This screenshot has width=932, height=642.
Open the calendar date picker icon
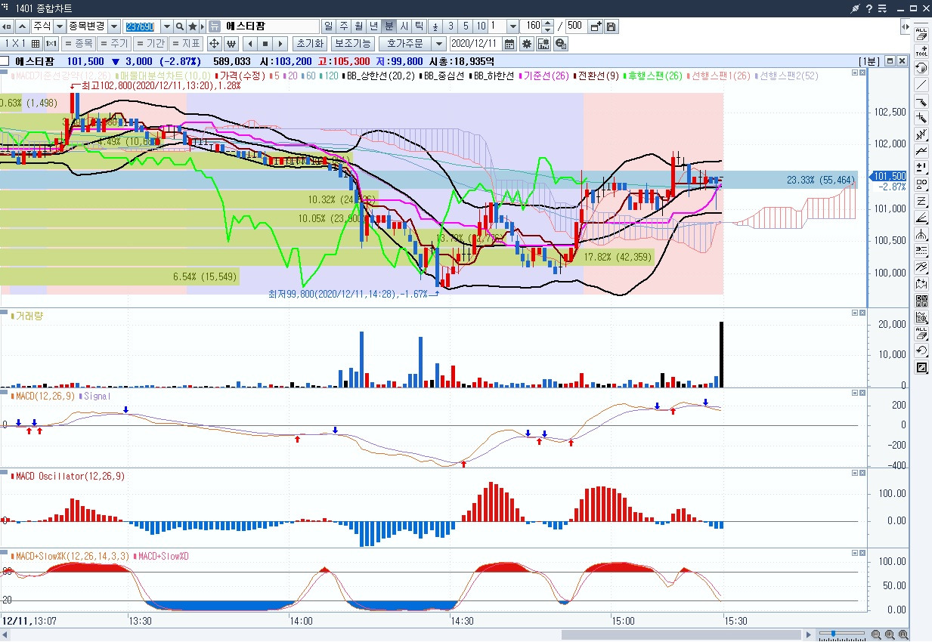[509, 44]
